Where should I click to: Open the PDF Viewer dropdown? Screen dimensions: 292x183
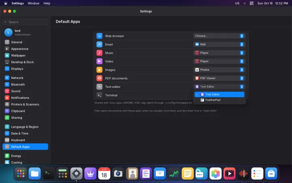pyautogui.click(x=219, y=78)
